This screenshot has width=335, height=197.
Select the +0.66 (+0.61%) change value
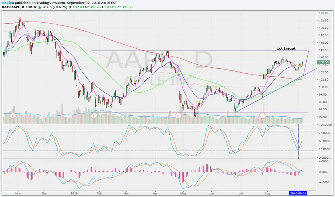coord(55,7)
